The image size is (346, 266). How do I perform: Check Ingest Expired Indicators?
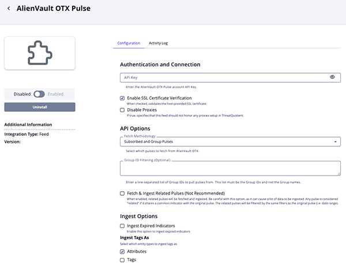122,226
